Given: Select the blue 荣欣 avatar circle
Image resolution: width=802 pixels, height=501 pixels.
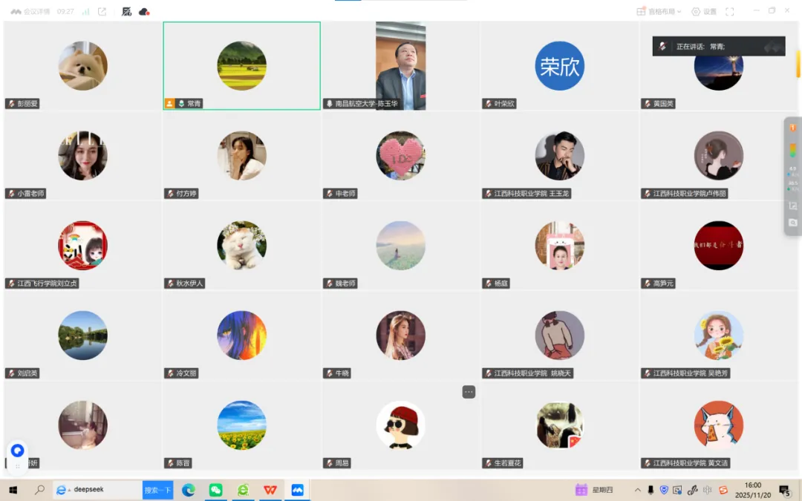Looking at the screenshot, I should click(560, 66).
